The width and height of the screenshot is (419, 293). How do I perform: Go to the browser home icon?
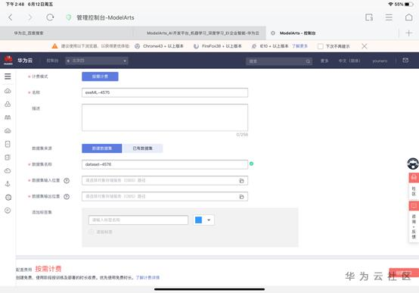click(x=409, y=17)
